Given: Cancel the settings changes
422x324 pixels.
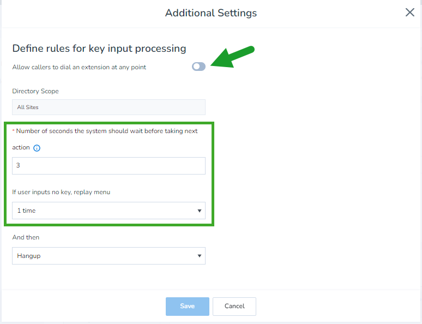Looking at the screenshot, I should click(234, 306).
